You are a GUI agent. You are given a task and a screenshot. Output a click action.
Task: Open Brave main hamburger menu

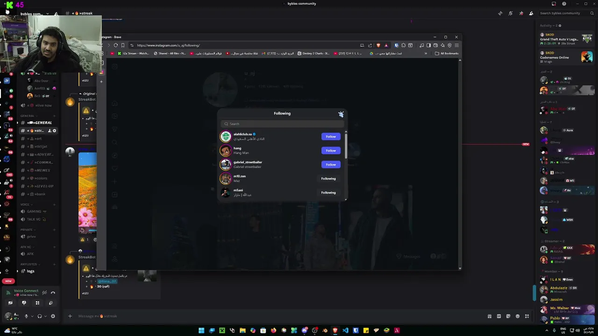[x=456, y=45]
